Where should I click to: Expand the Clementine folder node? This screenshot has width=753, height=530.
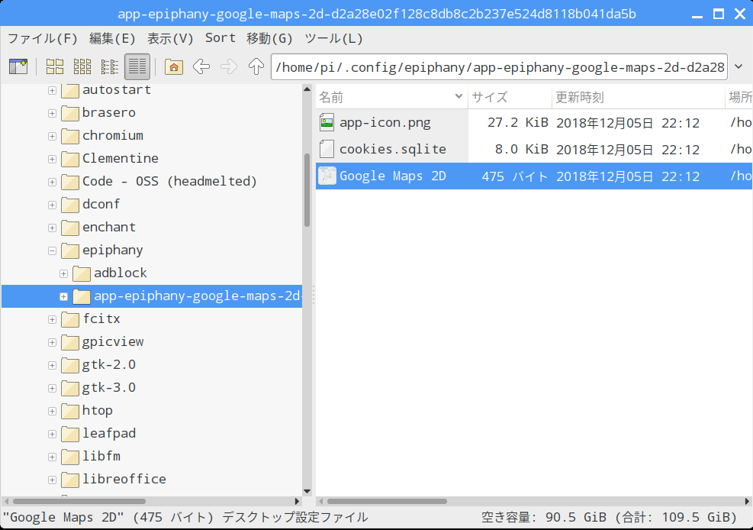pyautogui.click(x=53, y=159)
